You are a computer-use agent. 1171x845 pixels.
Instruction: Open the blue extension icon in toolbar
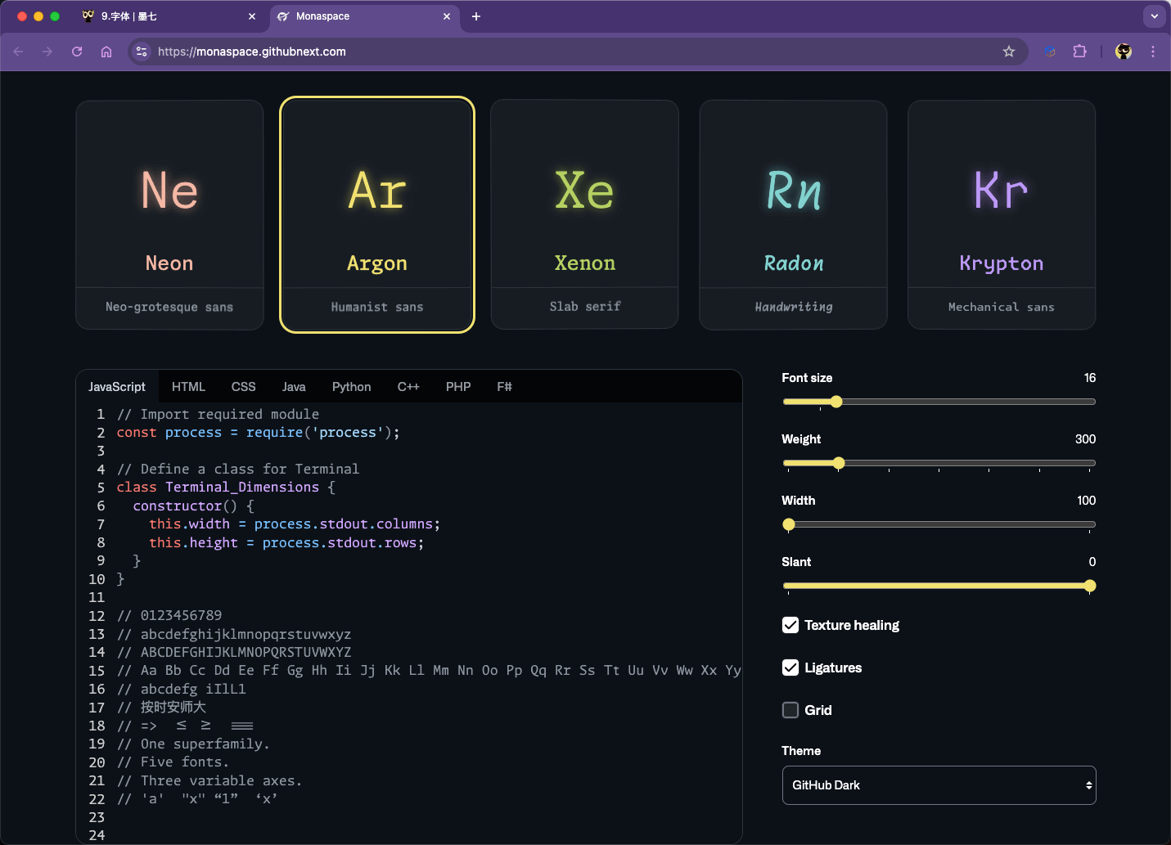(x=1050, y=52)
